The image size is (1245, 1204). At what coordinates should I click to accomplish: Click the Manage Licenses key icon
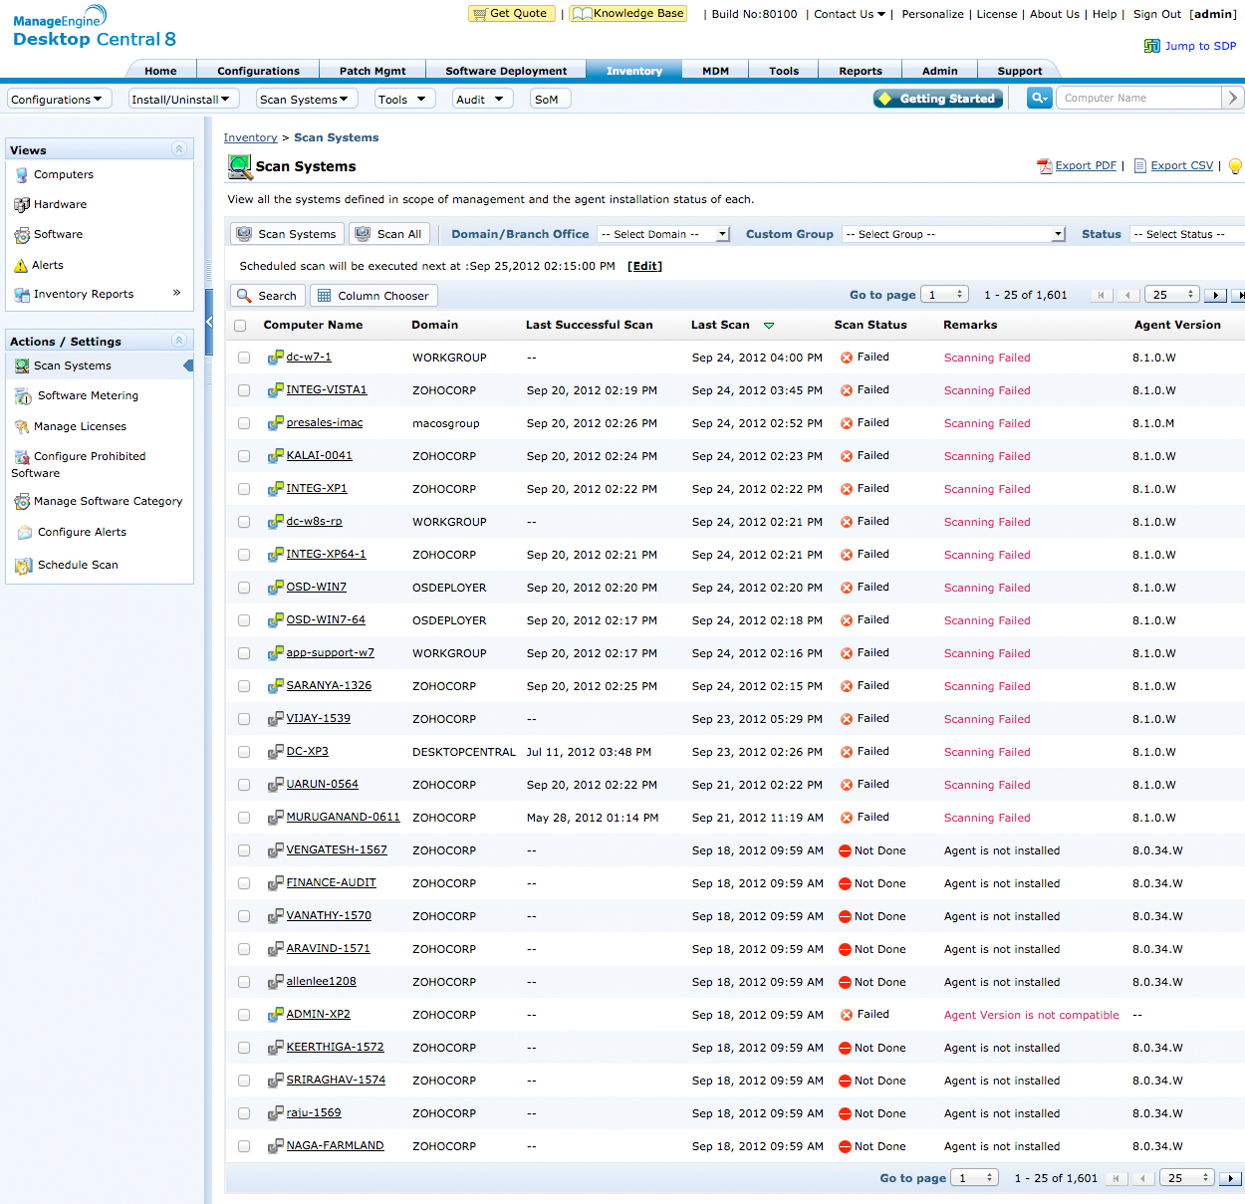coord(22,427)
